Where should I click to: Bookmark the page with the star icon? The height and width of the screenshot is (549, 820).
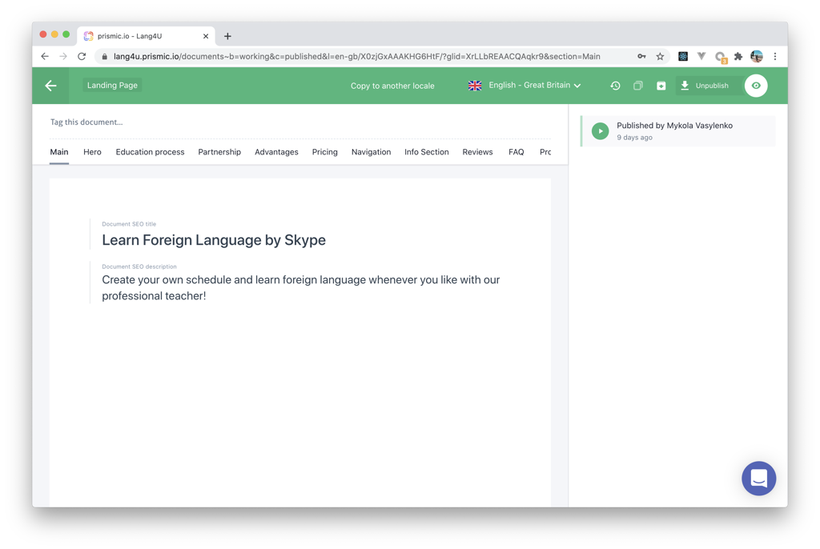pyautogui.click(x=660, y=57)
